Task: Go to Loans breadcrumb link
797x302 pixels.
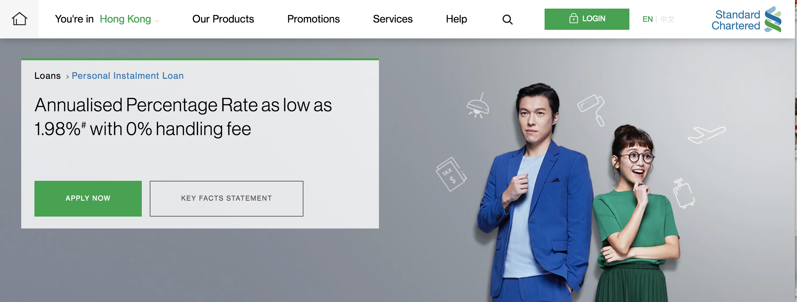Action: coord(48,76)
